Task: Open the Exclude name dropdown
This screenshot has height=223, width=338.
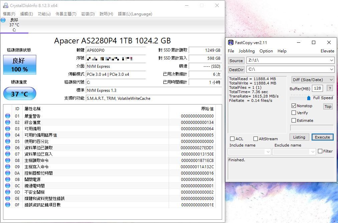Action: [x=313, y=152]
